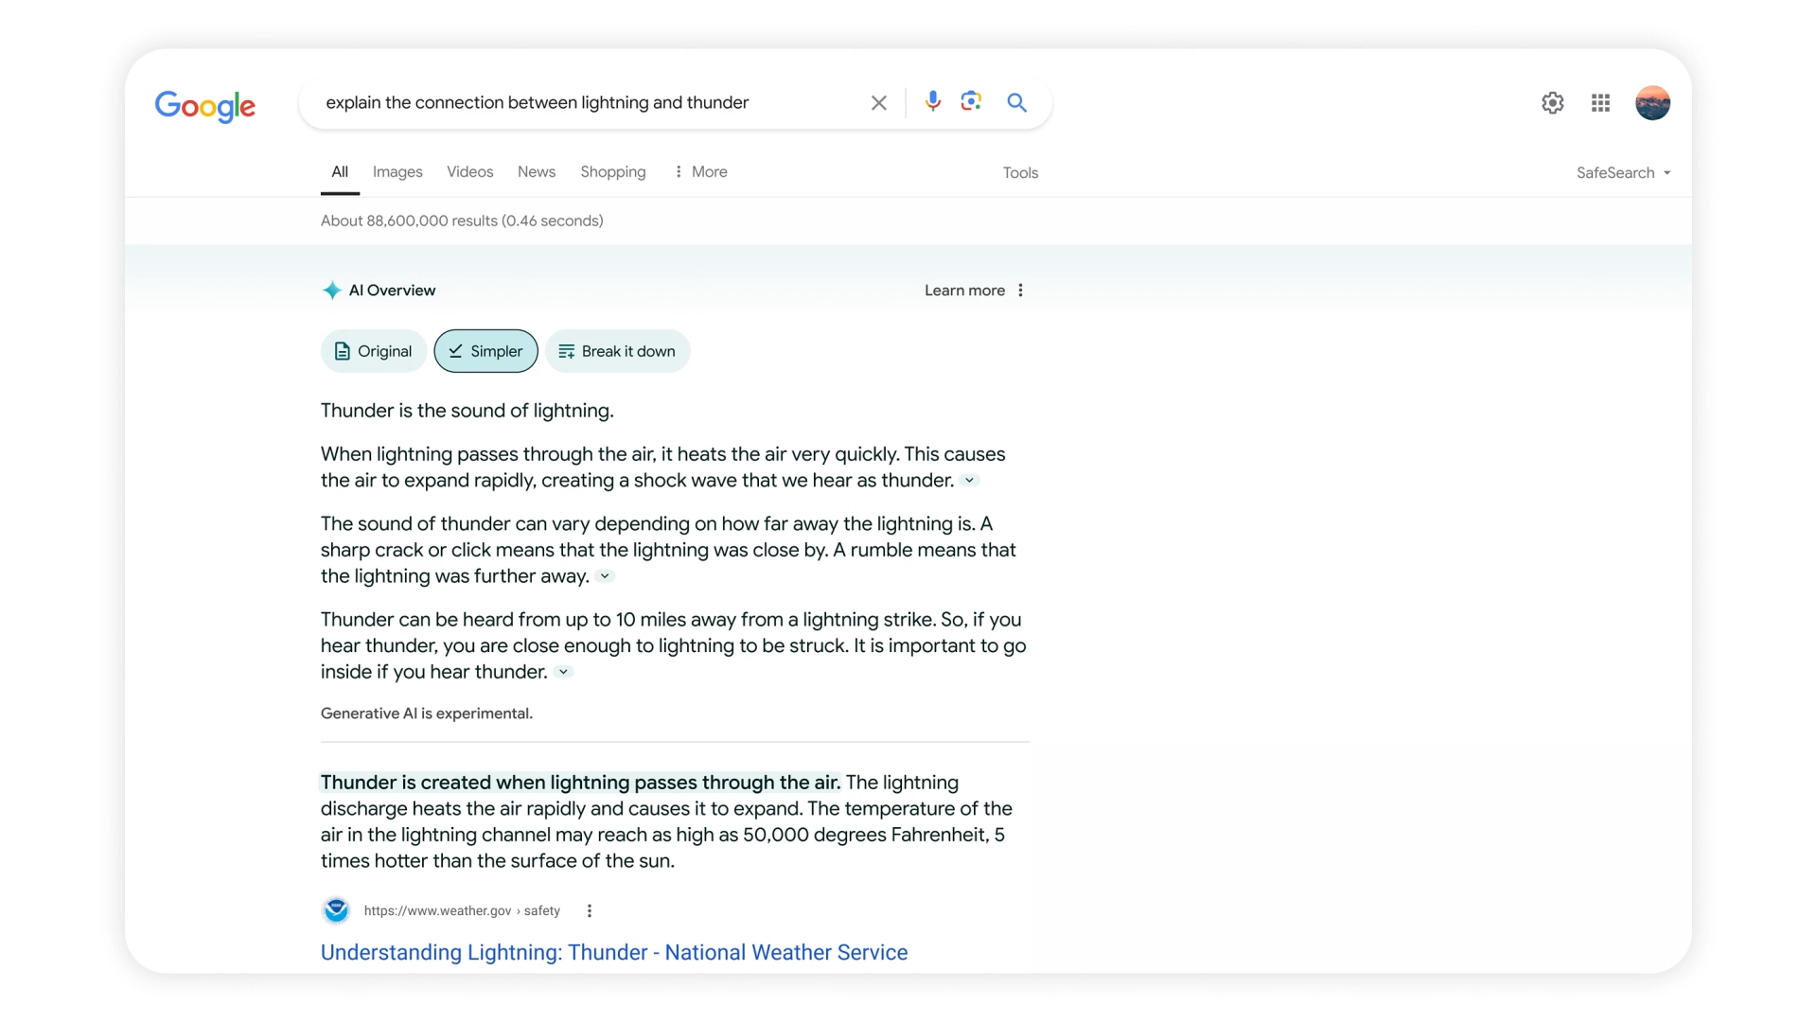This screenshot has width=1817, height=1022.
Task: Click the search magnifier icon
Action: (x=1016, y=102)
